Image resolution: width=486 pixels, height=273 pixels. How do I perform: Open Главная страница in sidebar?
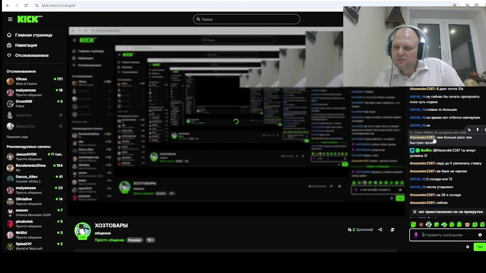tap(33, 35)
